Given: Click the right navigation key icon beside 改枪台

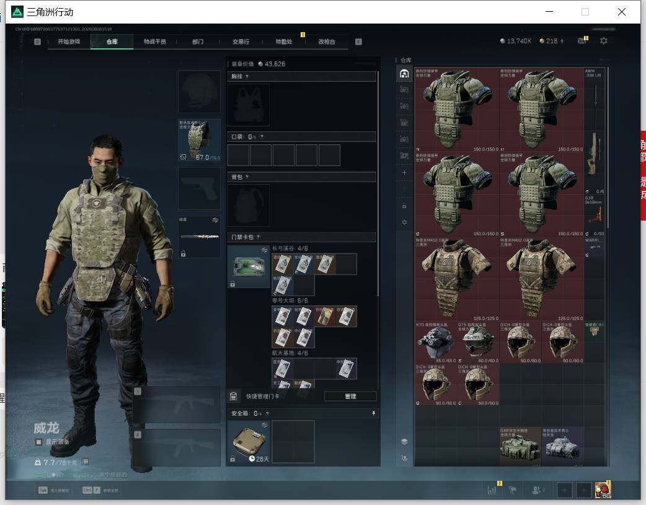Looking at the screenshot, I should tap(358, 42).
